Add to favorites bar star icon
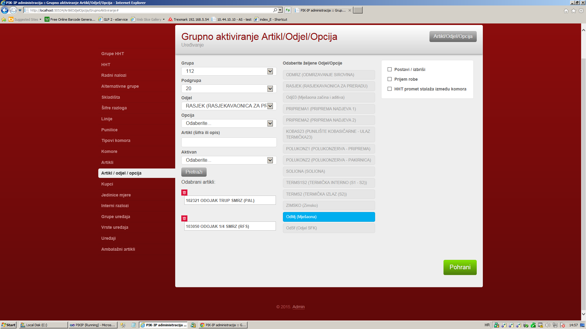586x329 pixels. pyautogui.click(x=4, y=19)
